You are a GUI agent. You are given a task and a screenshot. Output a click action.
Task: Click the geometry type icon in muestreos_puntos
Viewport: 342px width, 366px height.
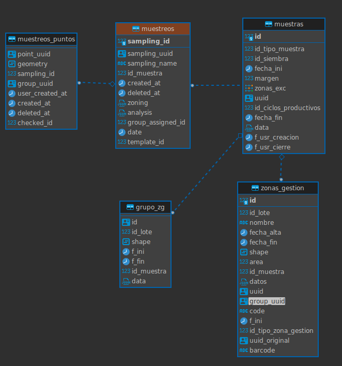pos(12,64)
